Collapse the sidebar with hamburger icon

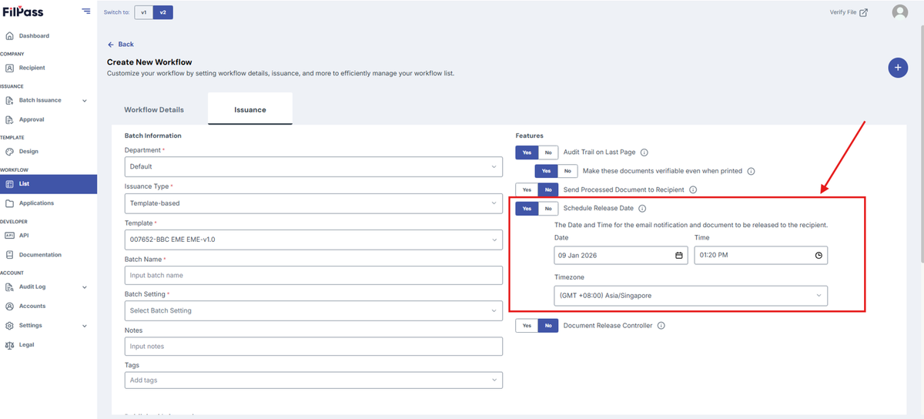point(85,12)
